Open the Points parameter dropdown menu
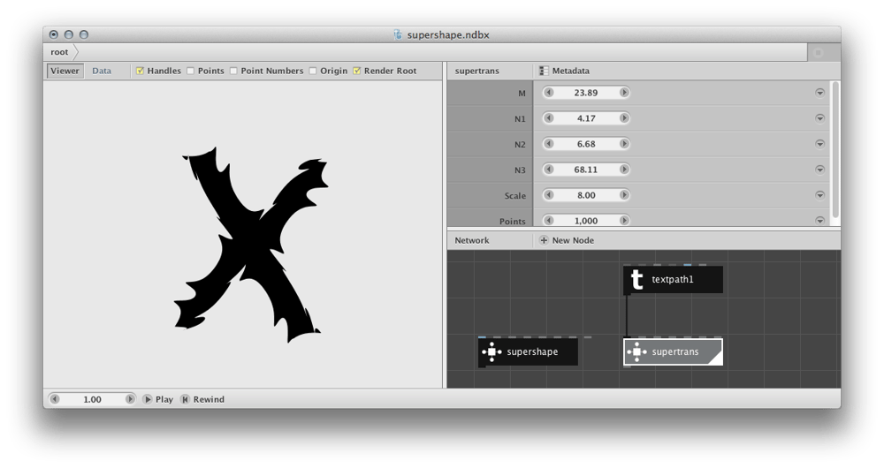 coord(819,221)
